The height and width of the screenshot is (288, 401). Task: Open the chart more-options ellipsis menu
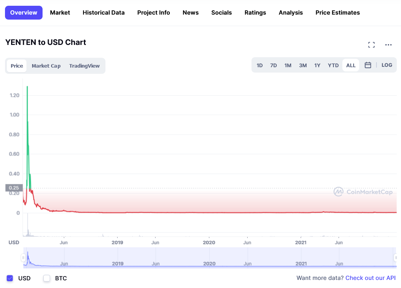point(388,45)
